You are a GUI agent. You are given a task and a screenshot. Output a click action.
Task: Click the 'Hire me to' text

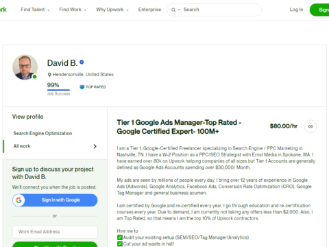click(x=127, y=231)
